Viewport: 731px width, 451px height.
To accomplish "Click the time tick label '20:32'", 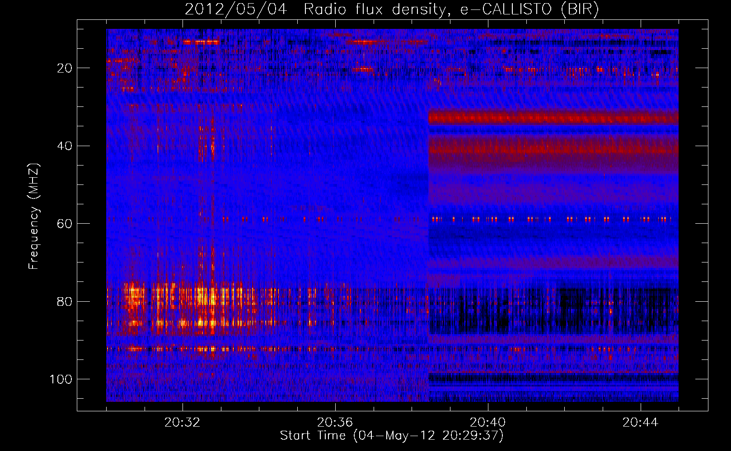I will [182, 423].
